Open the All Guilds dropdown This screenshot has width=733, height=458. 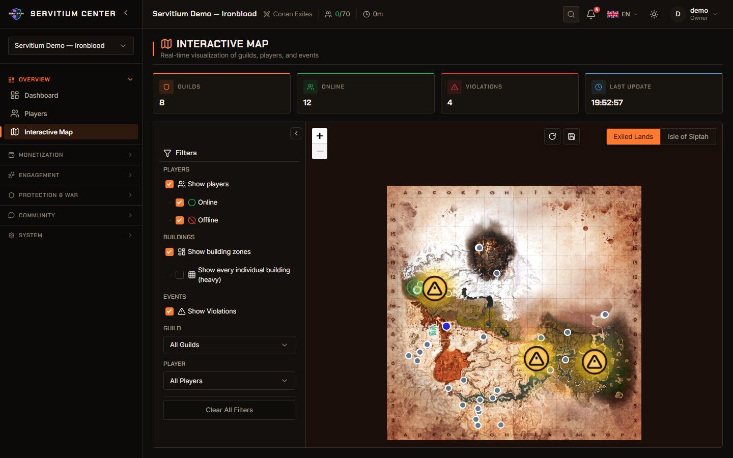pos(229,345)
